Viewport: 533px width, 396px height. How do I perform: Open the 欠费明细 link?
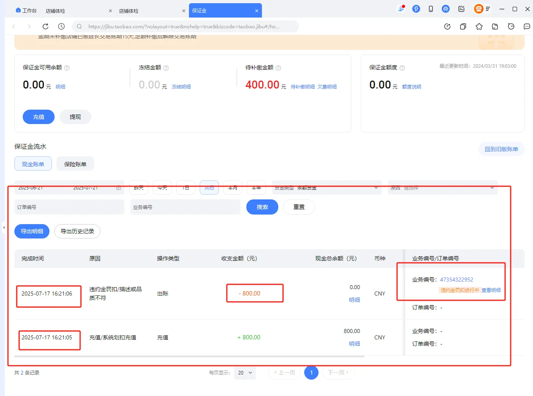click(327, 87)
